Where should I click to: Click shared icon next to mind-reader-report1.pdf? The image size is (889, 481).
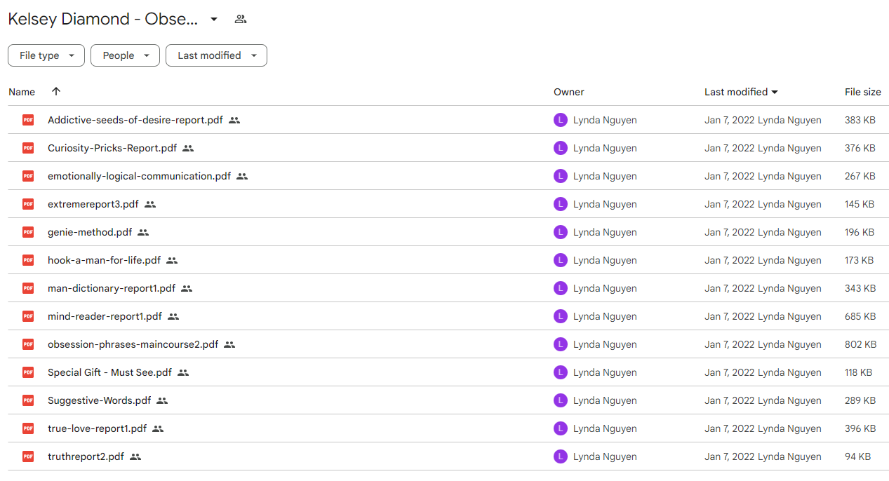pyautogui.click(x=173, y=316)
